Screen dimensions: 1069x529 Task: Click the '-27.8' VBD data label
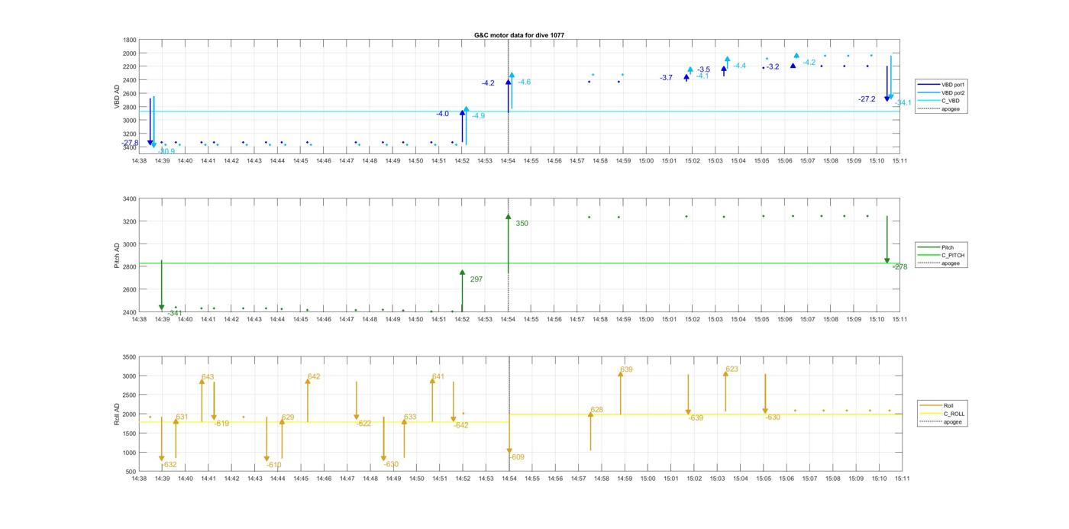pyautogui.click(x=131, y=143)
